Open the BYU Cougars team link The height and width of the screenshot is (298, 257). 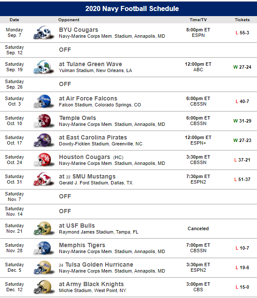point(78,30)
